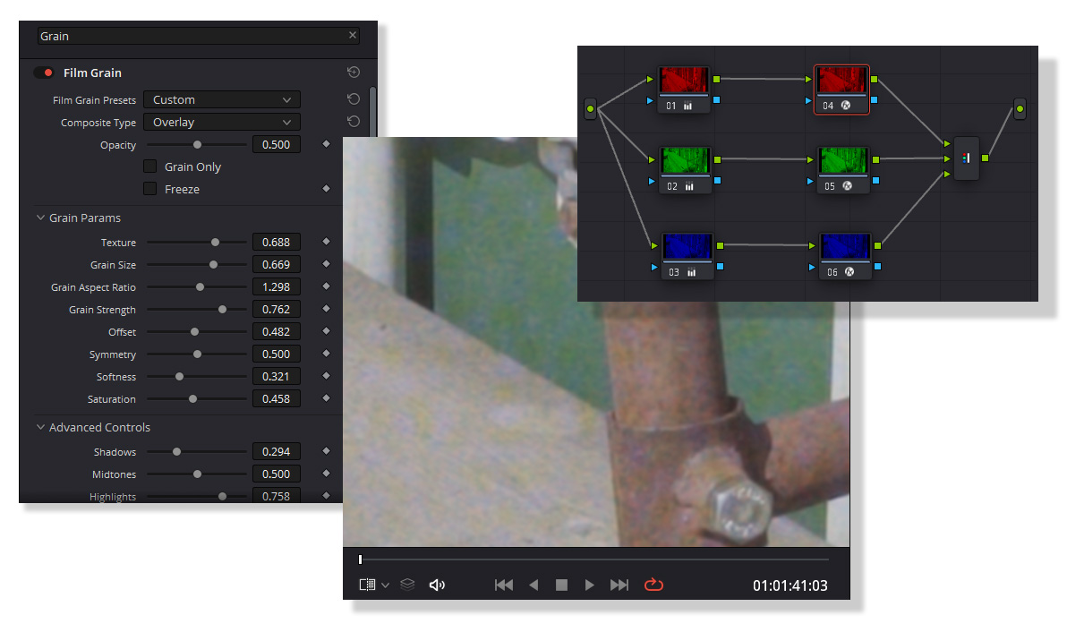
Task: Reset the Composite Type setting
Action: tap(354, 122)
